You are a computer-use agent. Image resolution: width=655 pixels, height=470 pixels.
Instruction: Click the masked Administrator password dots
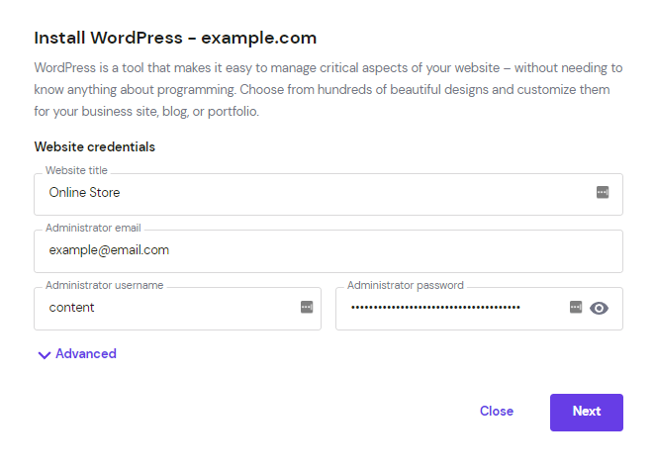[435, 308]
